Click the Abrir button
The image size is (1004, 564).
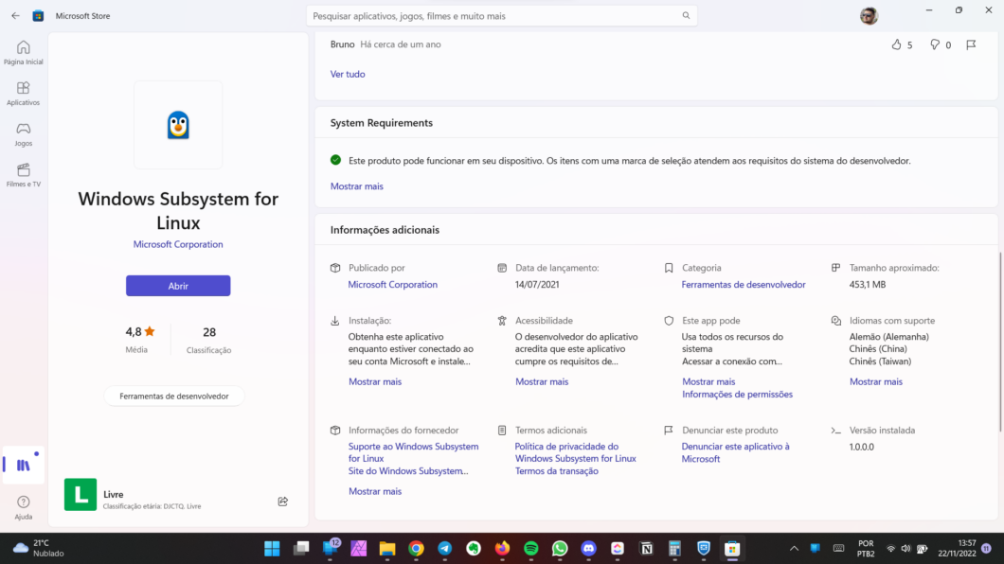click(x=178, y=286)
